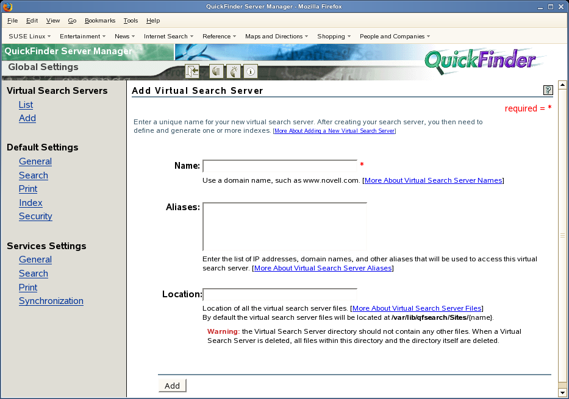This screenshot has height=399, width=569.
Task: Expand the People and Companies folder
Action: [395, 36]
